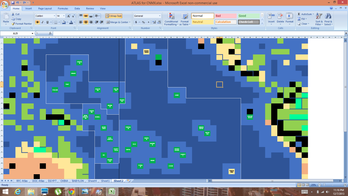Open the AutoSum dropdown arrow
The height and width of the screenshot is (196, 348).
click(x=313, y=14)
